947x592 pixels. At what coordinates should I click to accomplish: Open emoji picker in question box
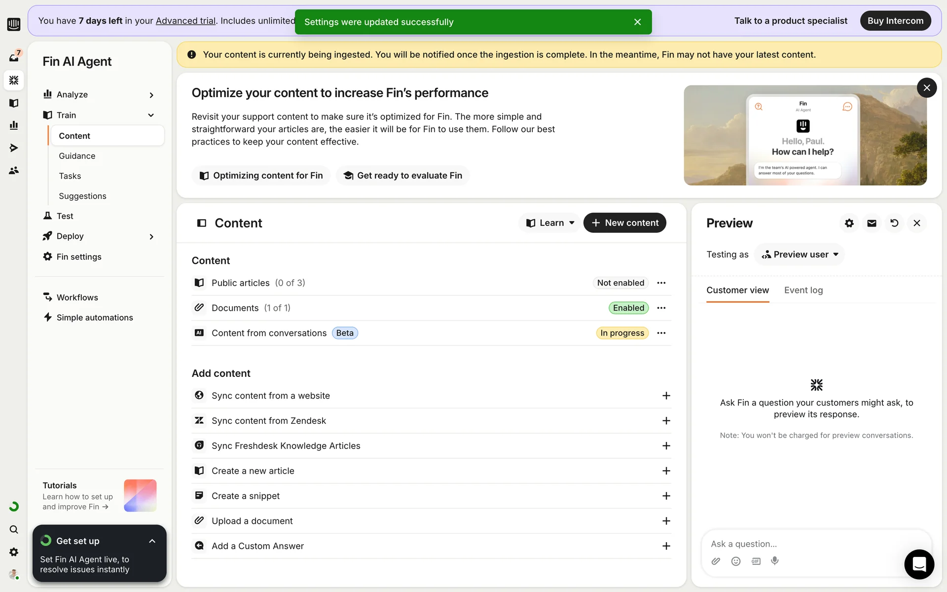735,561
